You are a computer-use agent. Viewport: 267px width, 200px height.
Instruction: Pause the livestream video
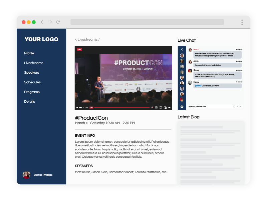(x=83, y=108)
